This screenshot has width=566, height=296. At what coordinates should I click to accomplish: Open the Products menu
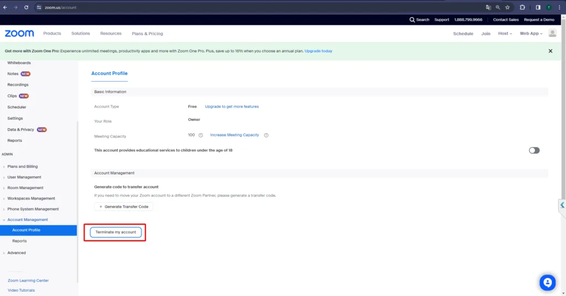(52, 34)
